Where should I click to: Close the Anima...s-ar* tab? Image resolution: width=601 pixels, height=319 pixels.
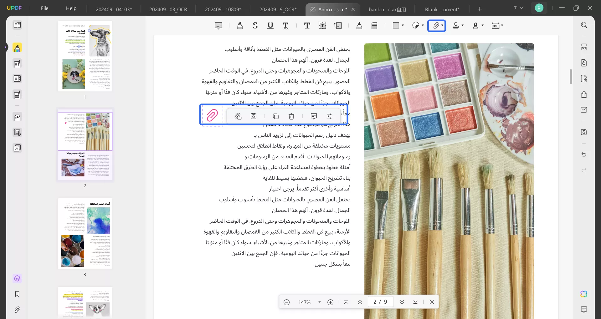pyautogui.click(x=353, y=9)
